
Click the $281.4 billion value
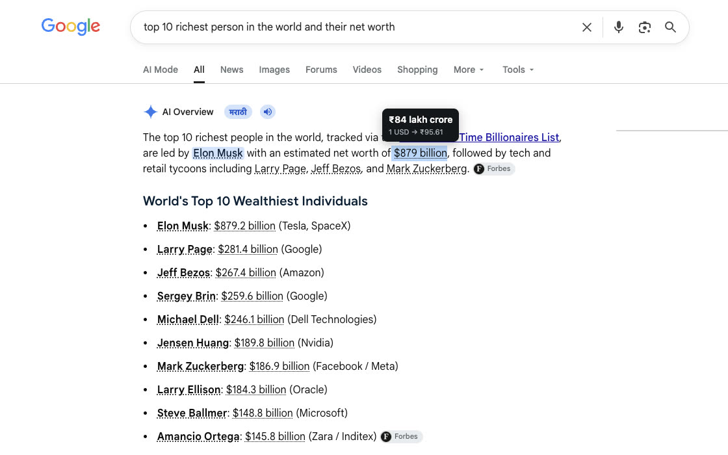248,250
